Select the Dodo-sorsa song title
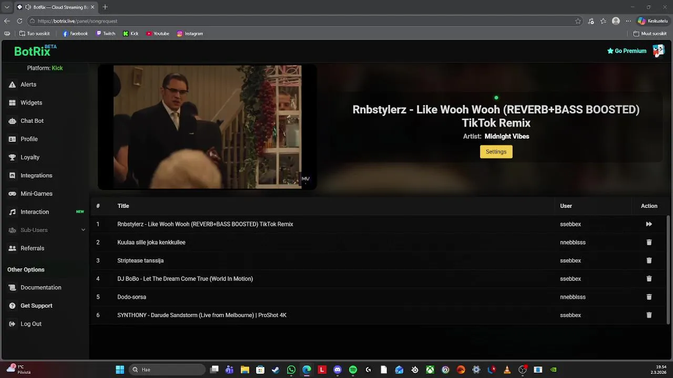This screenshot has height=378, width=673. 132,297
